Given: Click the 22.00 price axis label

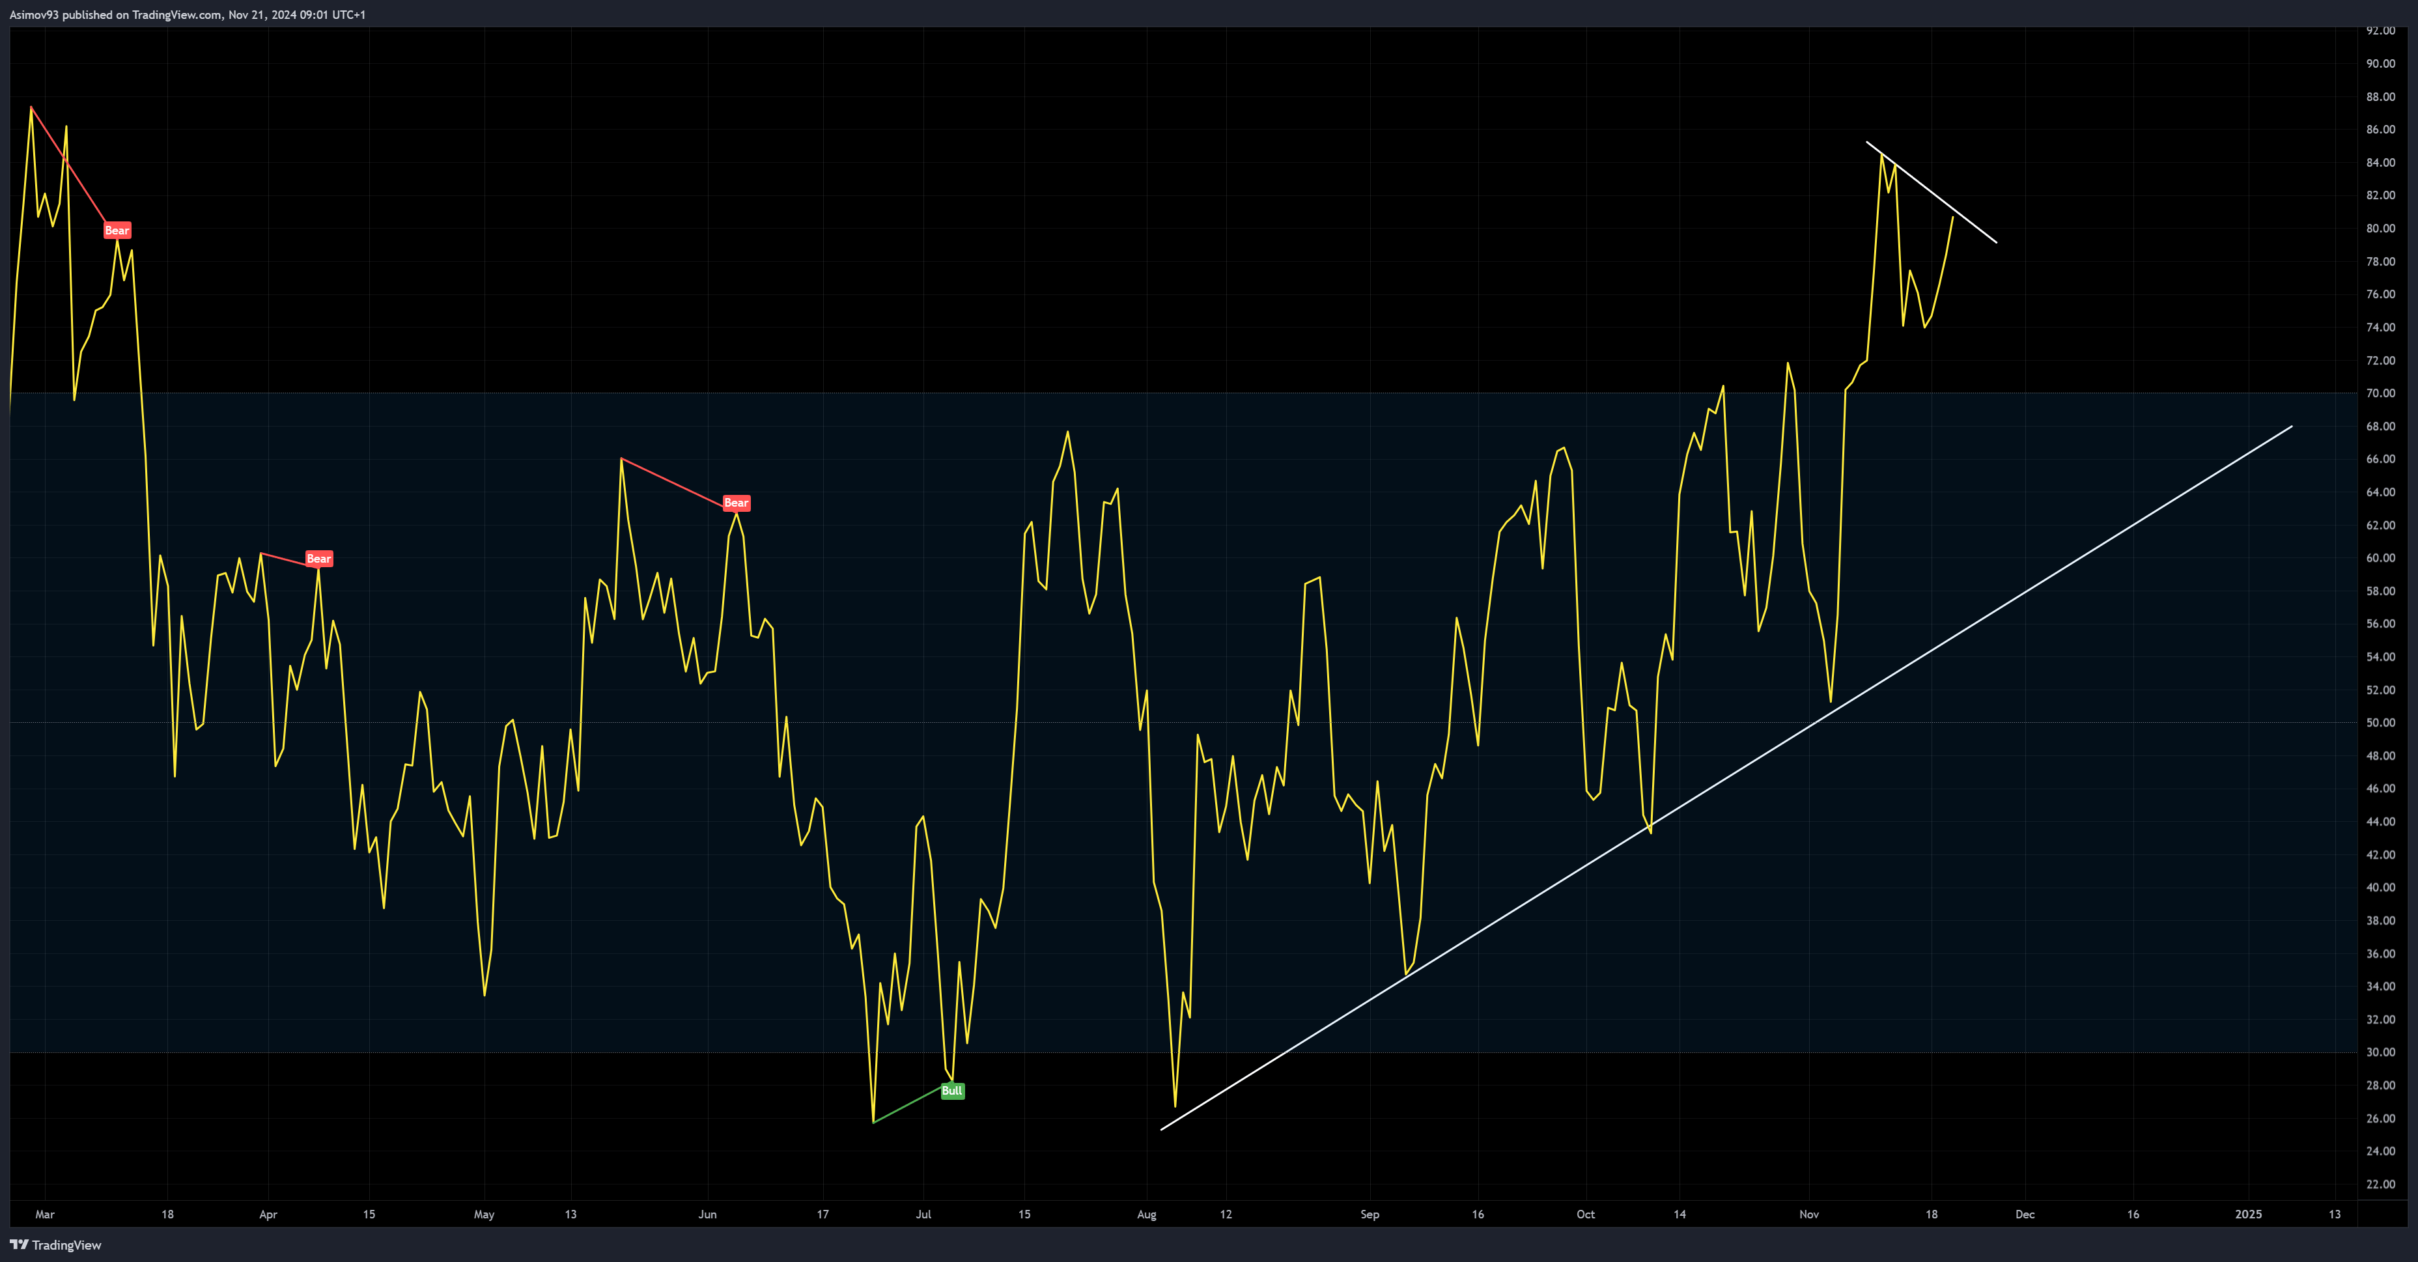Looking at the screenshot, I should [x=2380, y=1184].
